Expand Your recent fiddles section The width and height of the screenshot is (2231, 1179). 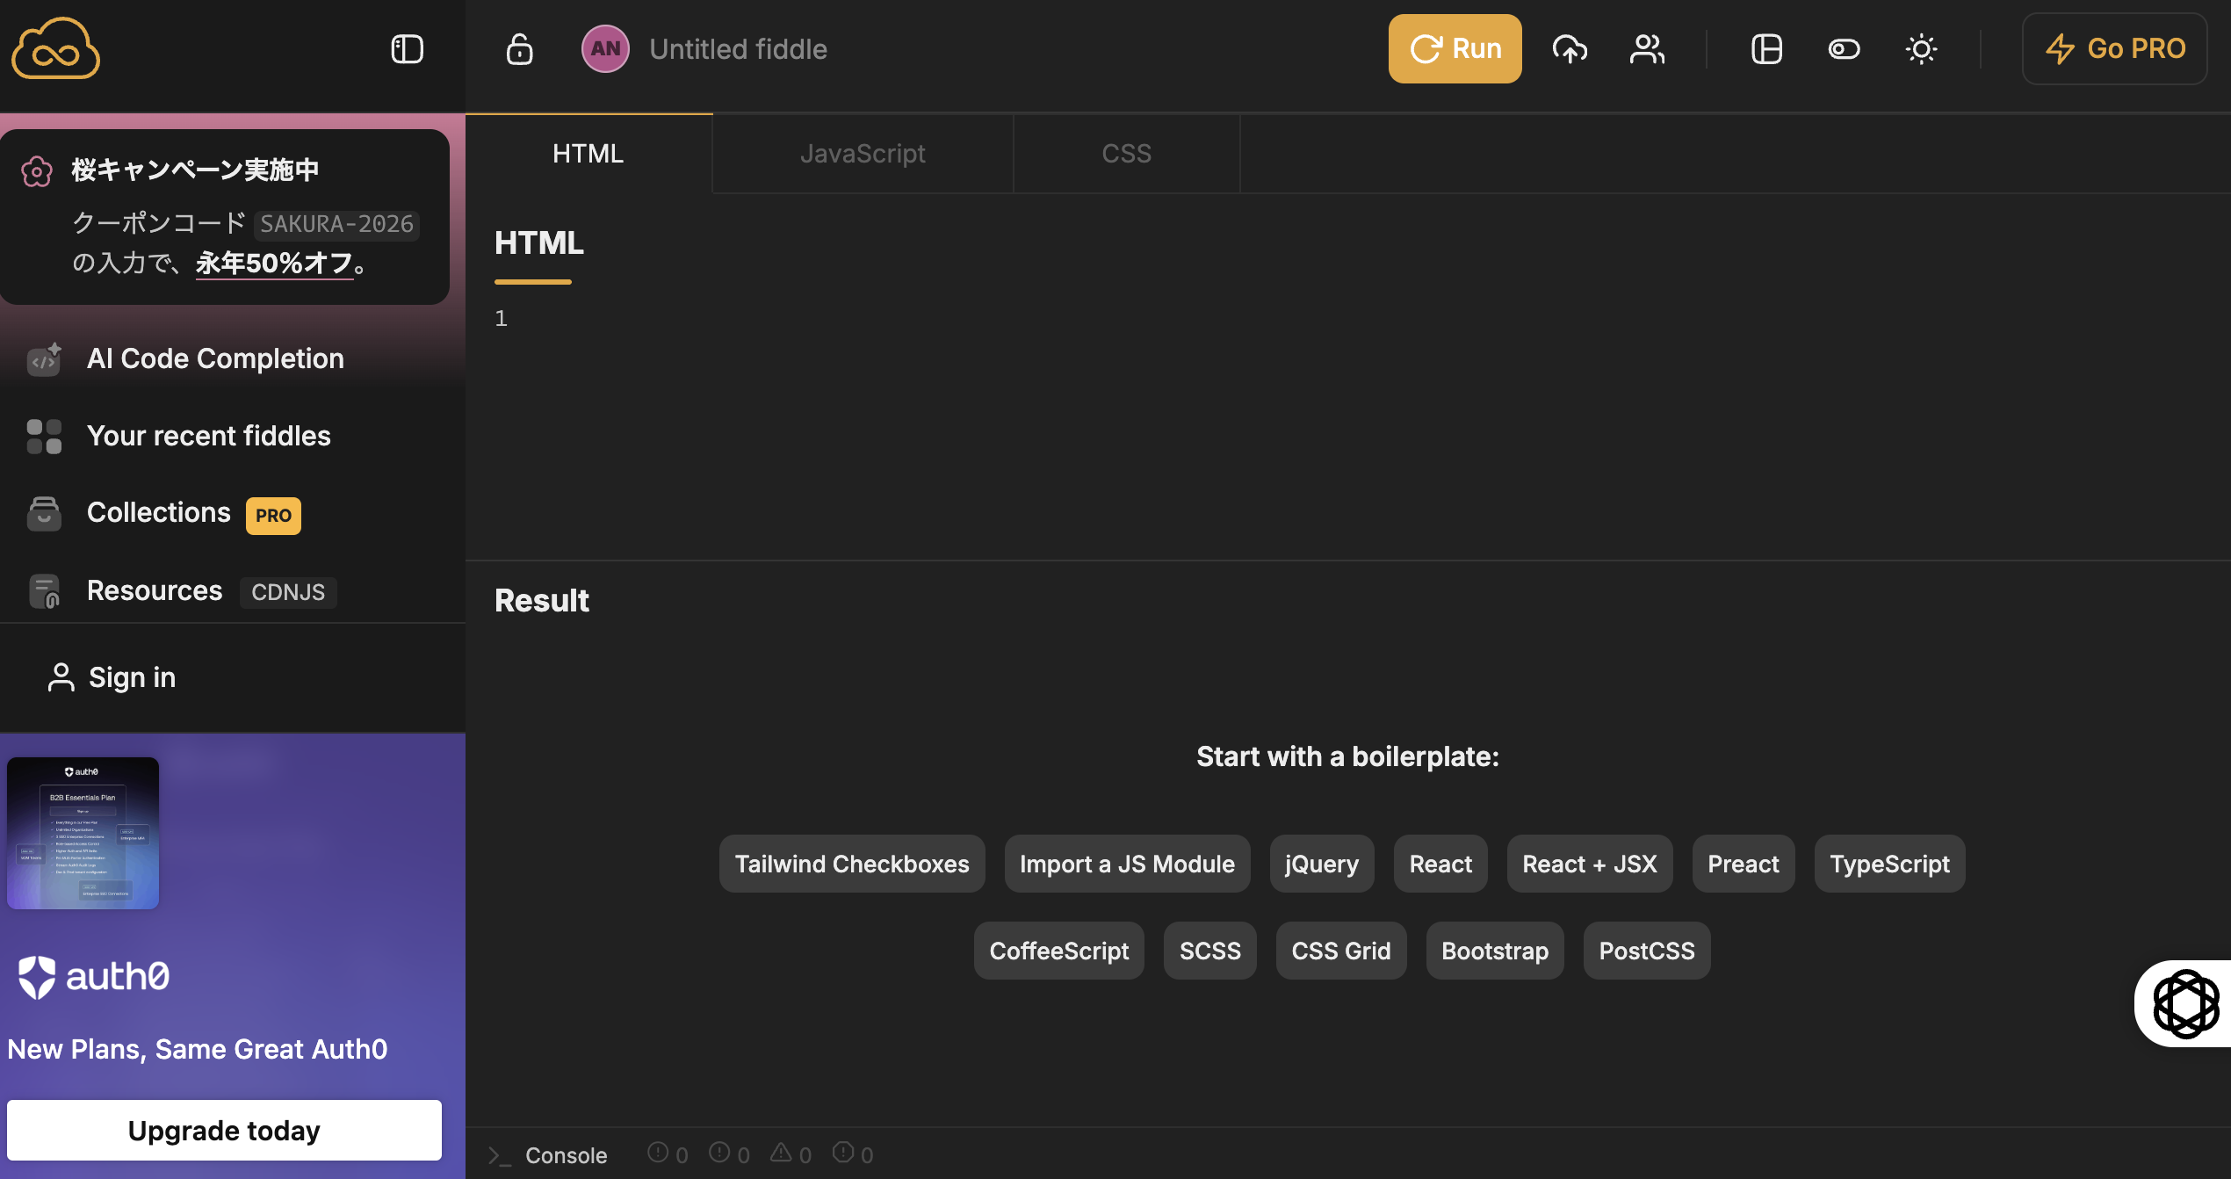208,436
